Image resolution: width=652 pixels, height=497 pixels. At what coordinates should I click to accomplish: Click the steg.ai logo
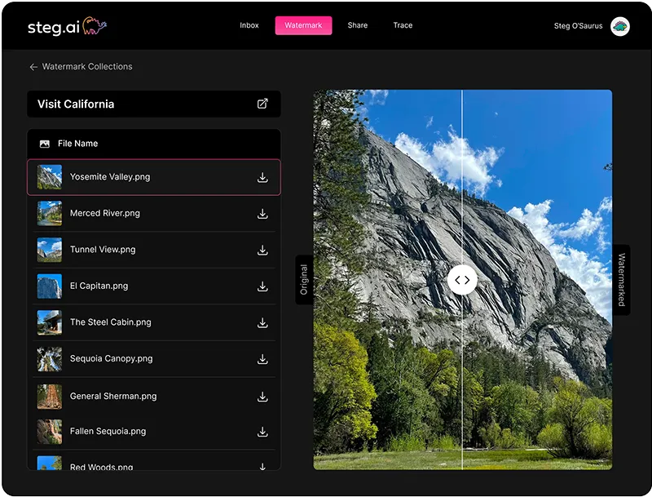[x=67, y=26]
